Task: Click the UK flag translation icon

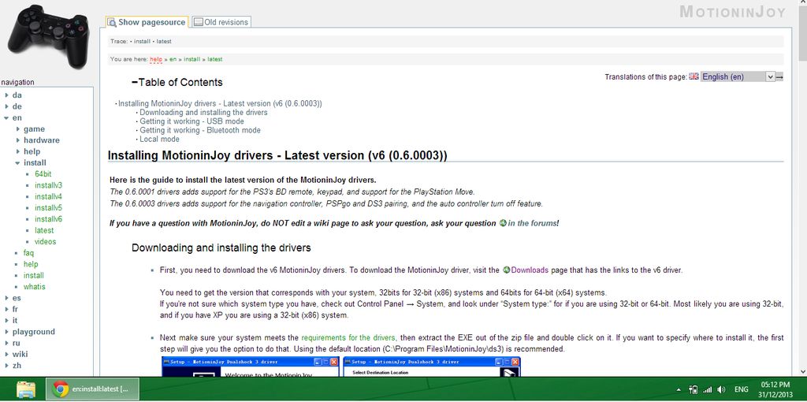Action: 694,76
